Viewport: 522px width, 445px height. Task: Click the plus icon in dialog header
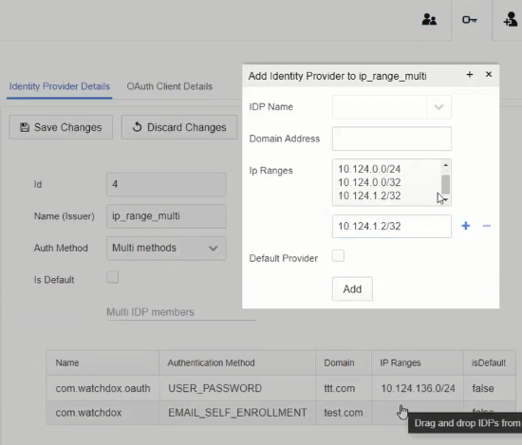[x=470, y=75]
